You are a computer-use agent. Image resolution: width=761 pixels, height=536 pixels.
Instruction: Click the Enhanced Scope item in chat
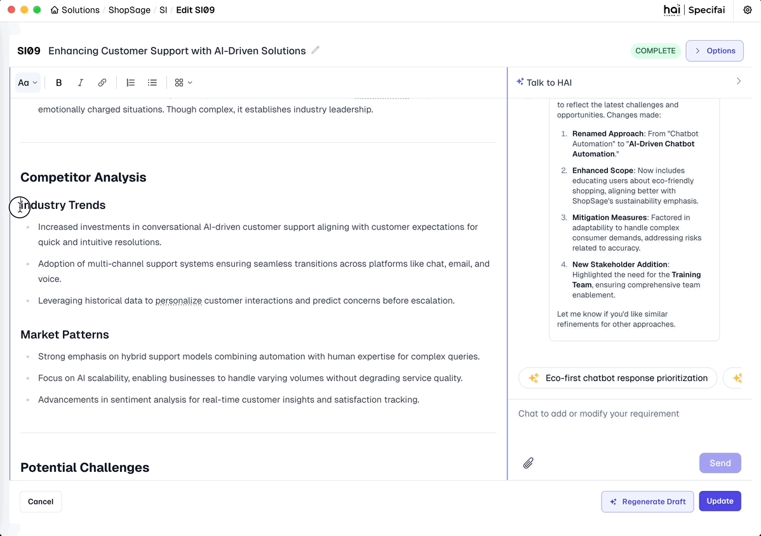(636, 185)
